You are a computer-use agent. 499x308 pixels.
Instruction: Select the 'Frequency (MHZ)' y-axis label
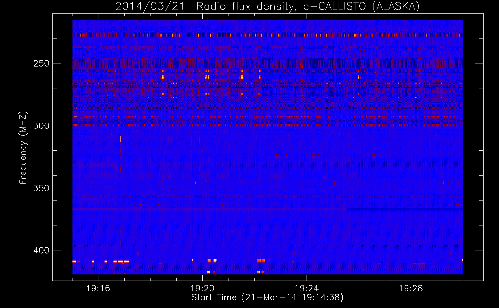coord(23,148)
